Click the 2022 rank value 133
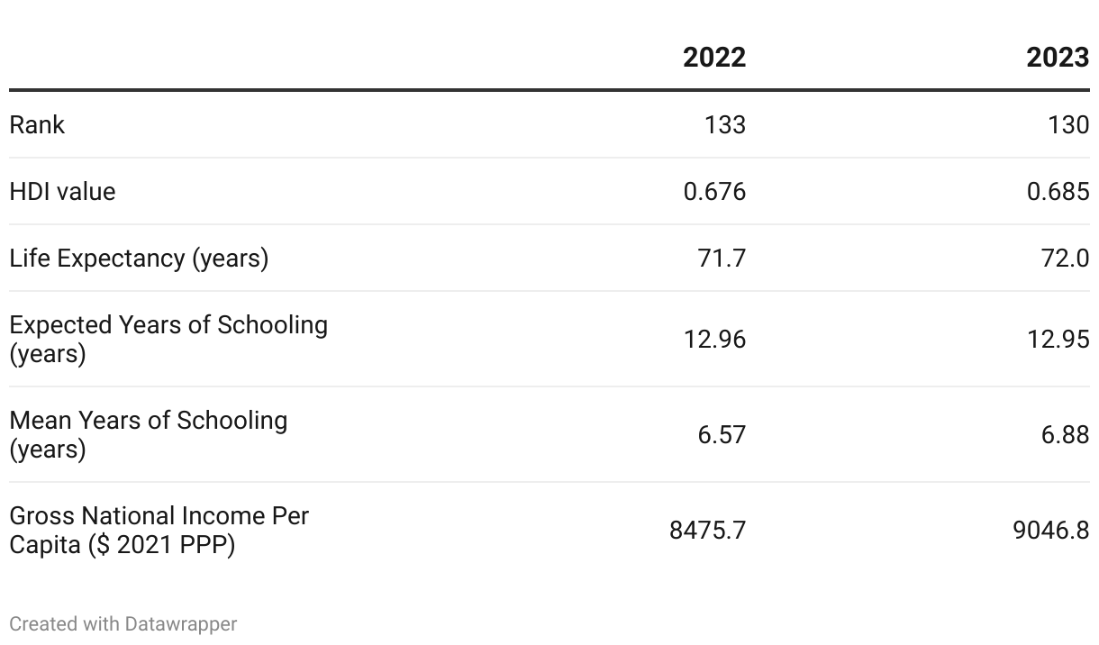1099x645 pixels. click(725, 124)
